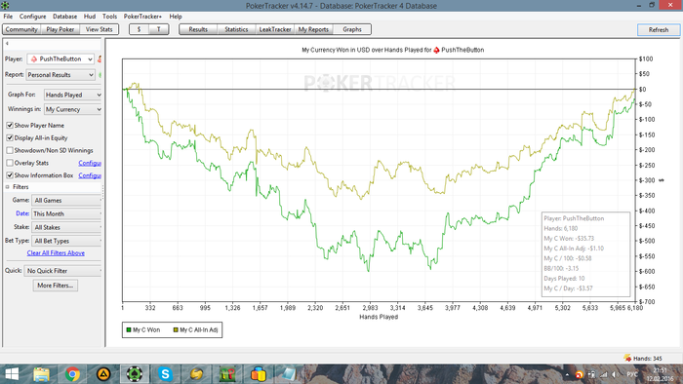Open the Bet Type filter dropdown
This screenshot has width=683, height=384.
[x=66, y=241]
